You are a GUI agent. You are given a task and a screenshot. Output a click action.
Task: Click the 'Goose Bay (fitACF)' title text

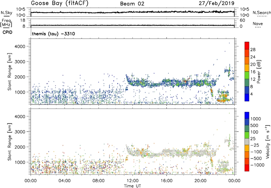coord(60,3)
